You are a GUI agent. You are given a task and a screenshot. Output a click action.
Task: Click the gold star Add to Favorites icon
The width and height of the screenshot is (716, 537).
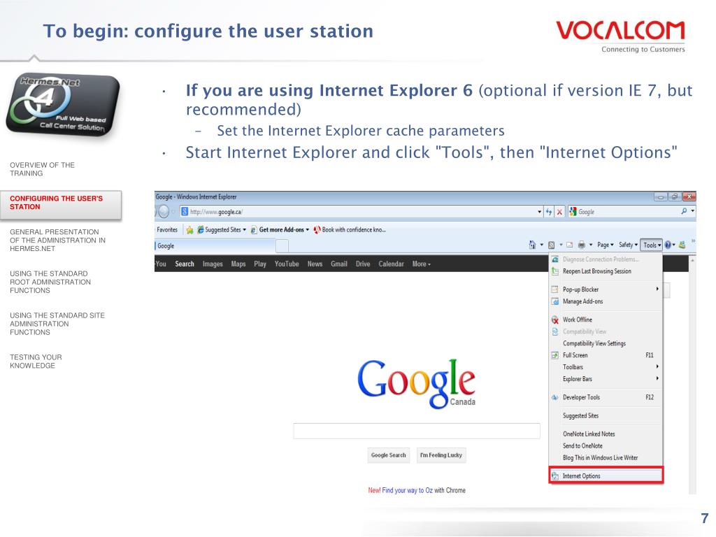coord(189,230)
